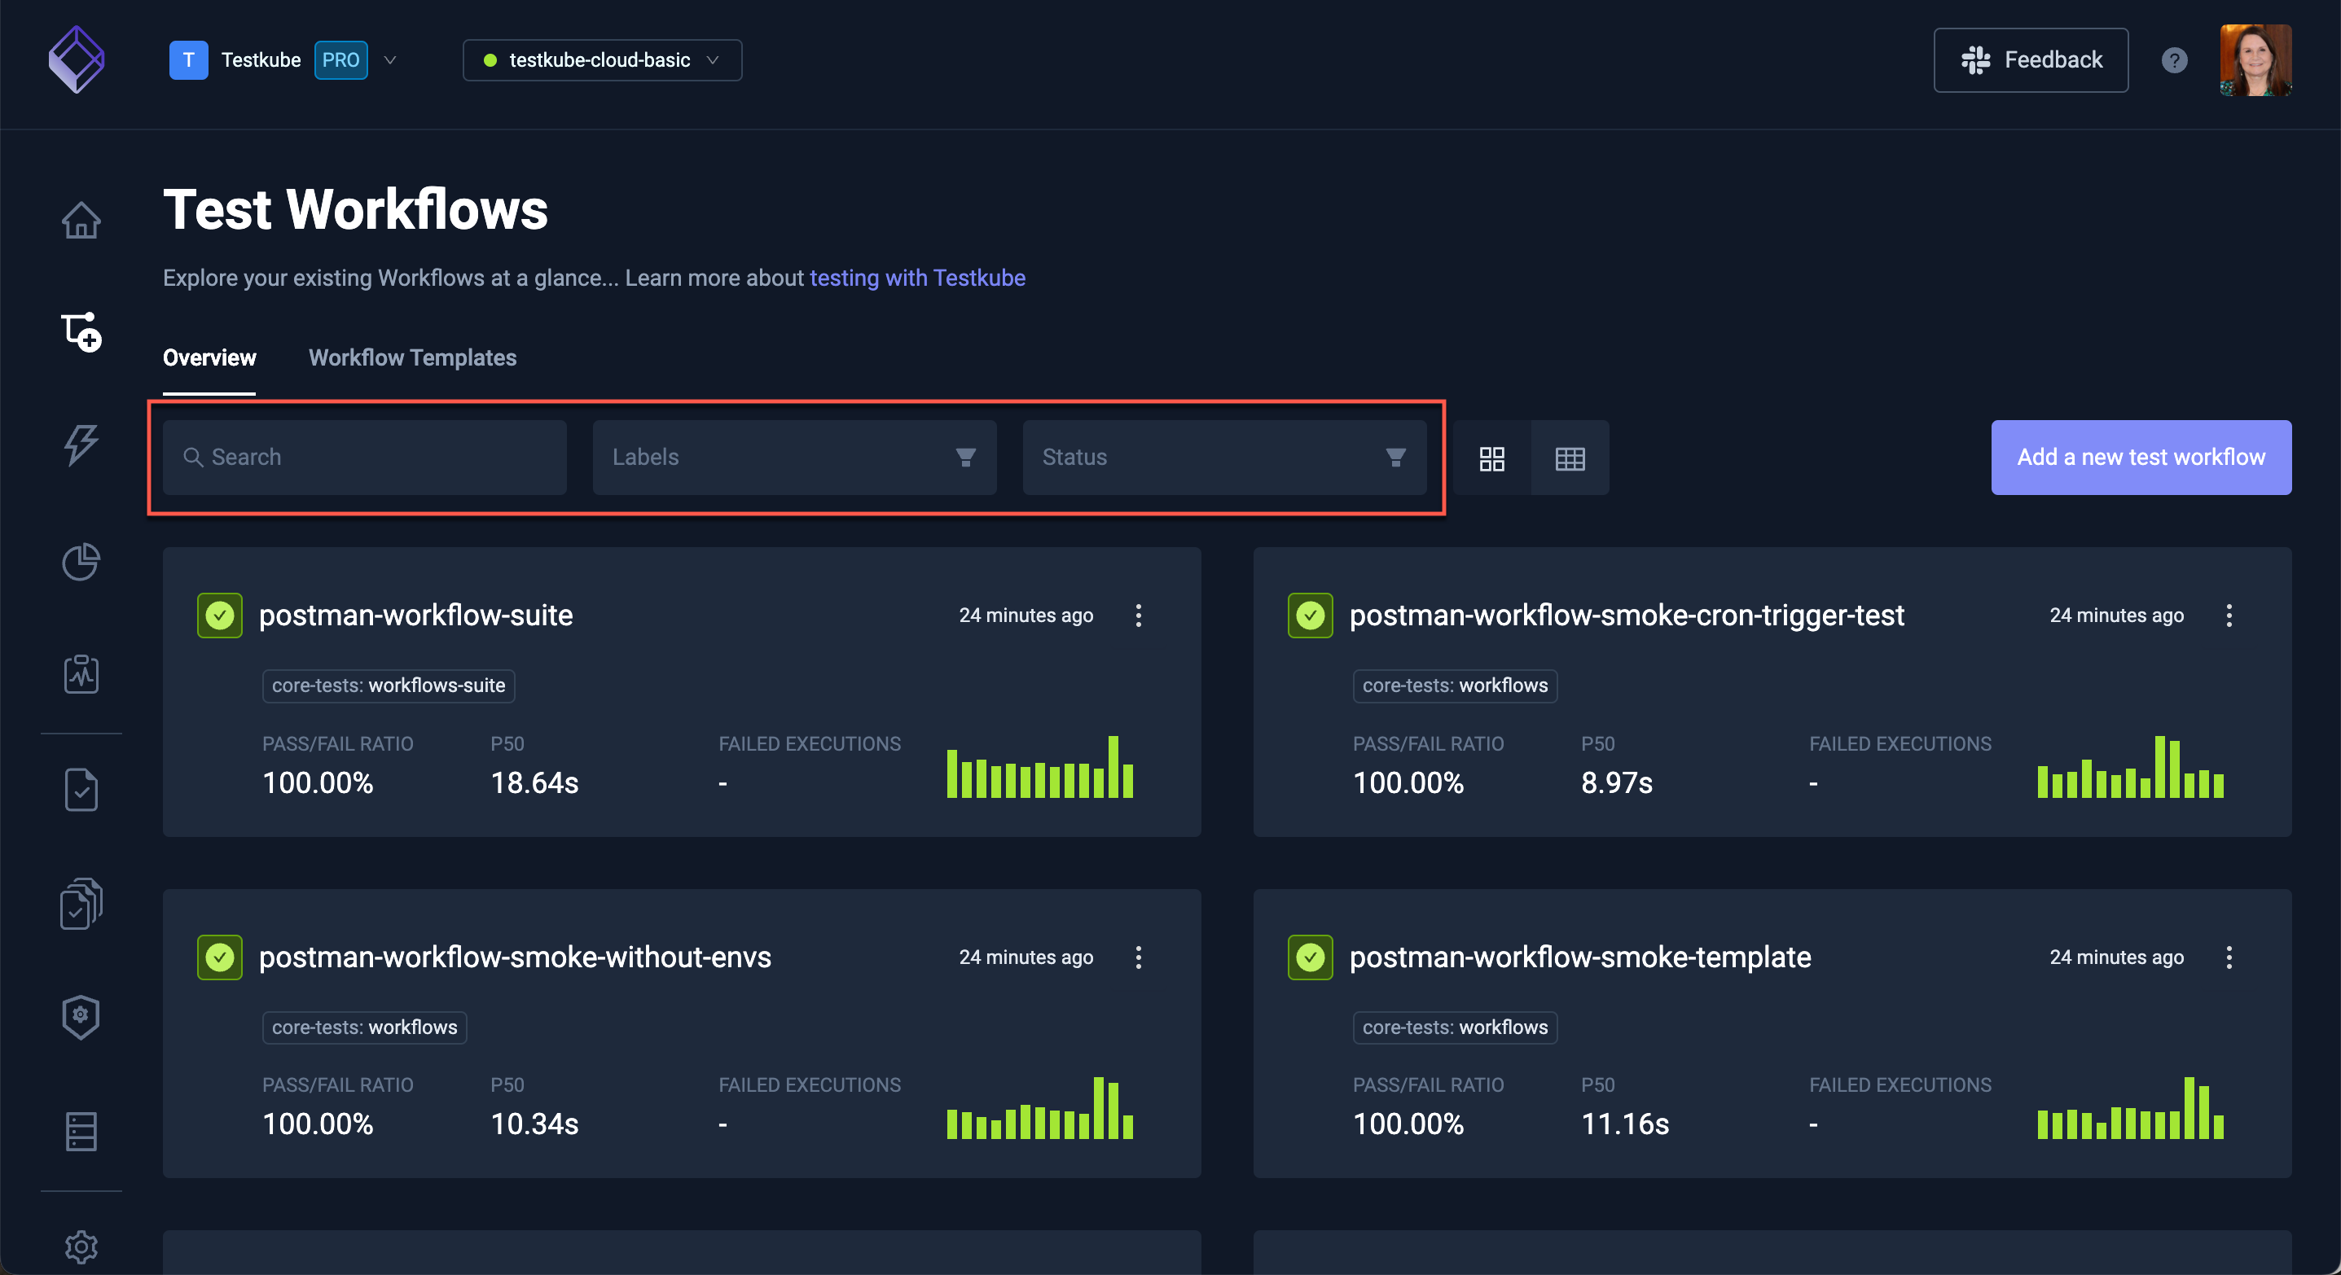This screenshot has width=2341, height=1275.
Task: Click passed status icon of postman-workflow-smoke-template
Action: (x=1311, y=957)
